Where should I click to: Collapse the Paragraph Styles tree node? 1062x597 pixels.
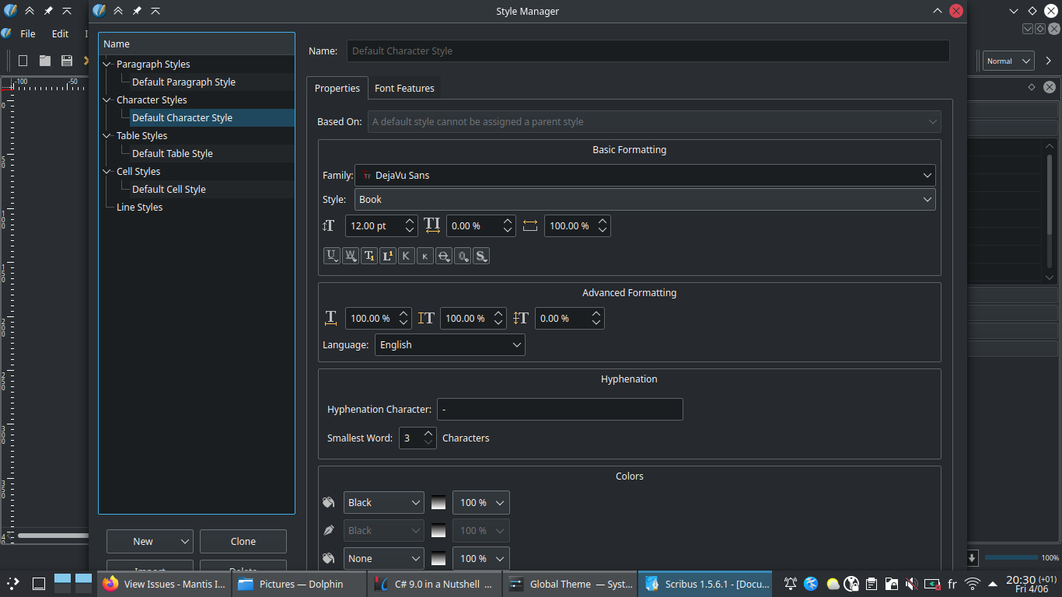[x=107, y=65]
